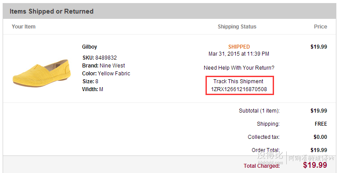339x173 pixels.
Task: Click the shipped date Mar 31, 2015
Action: click(224, 54)
